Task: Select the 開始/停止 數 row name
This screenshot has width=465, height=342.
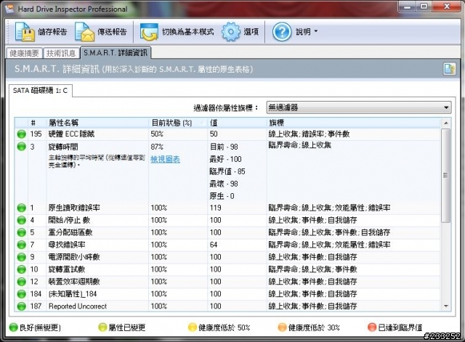Action: pyautogui.click(x=69, y=220)
